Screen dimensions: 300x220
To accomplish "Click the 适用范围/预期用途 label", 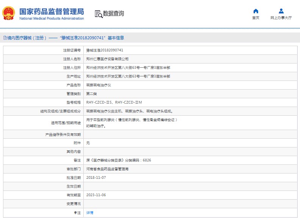I will pos(66,123).
